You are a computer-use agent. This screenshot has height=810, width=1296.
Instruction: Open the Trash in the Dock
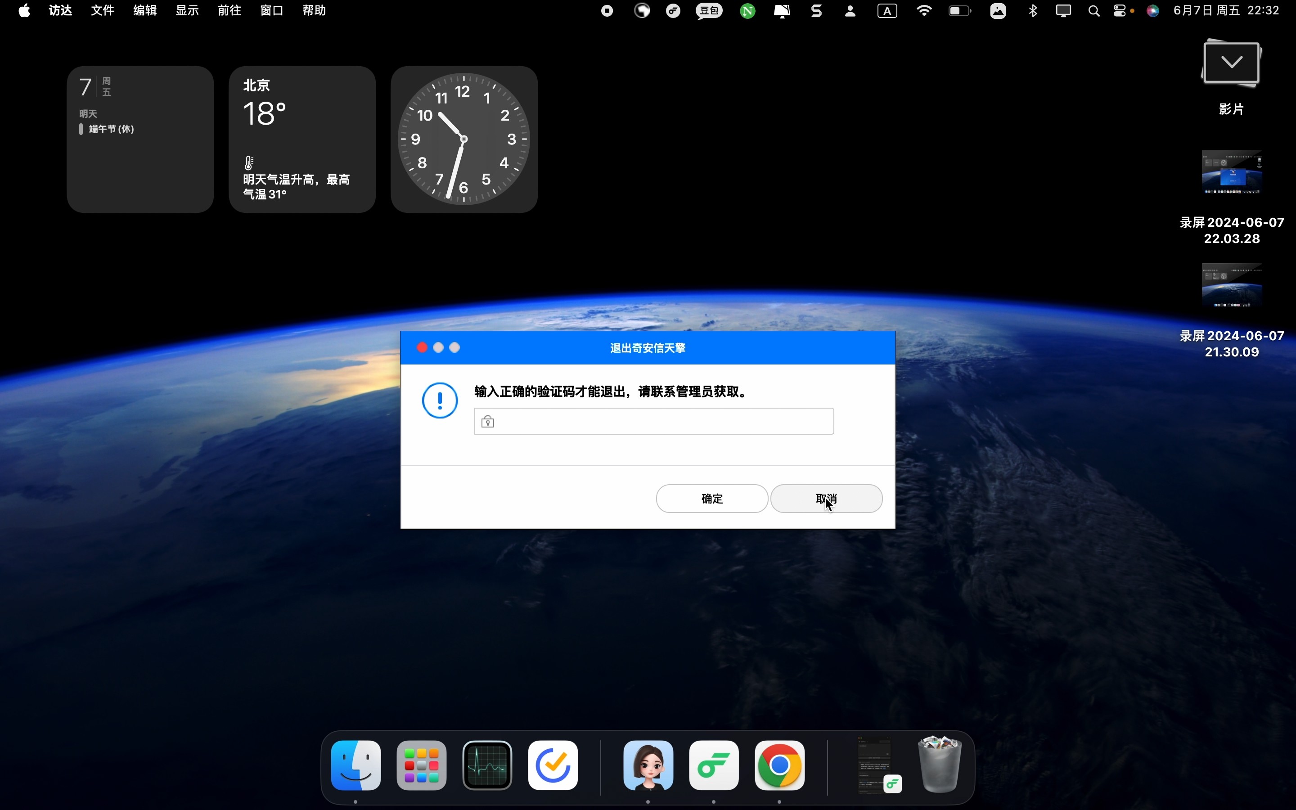pyautogui.click(x=940, y=765)
